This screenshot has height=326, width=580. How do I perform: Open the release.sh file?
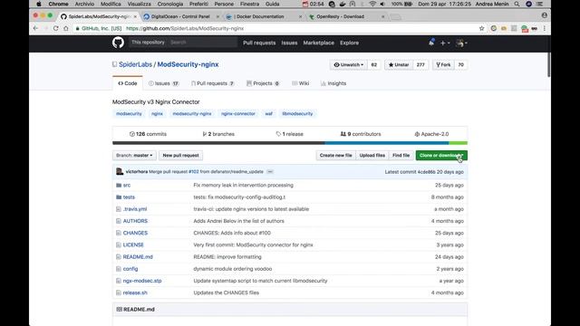135,292
